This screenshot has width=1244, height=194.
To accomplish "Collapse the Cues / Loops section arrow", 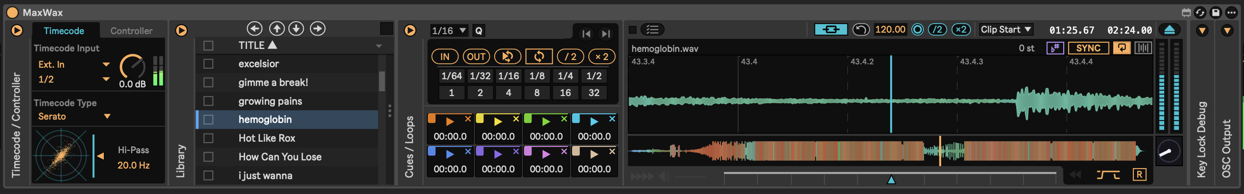I will tap(410, 30).
